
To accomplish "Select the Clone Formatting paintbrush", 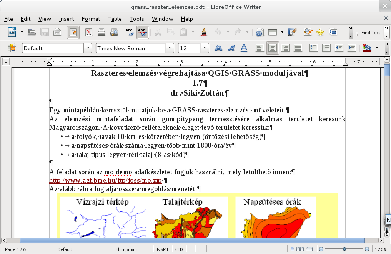I will pos(203,32).
